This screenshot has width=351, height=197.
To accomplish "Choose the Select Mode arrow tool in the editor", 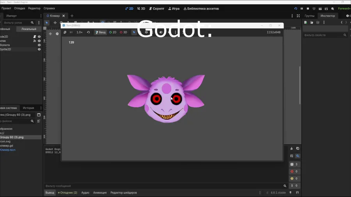I will [x=46, y=23].
